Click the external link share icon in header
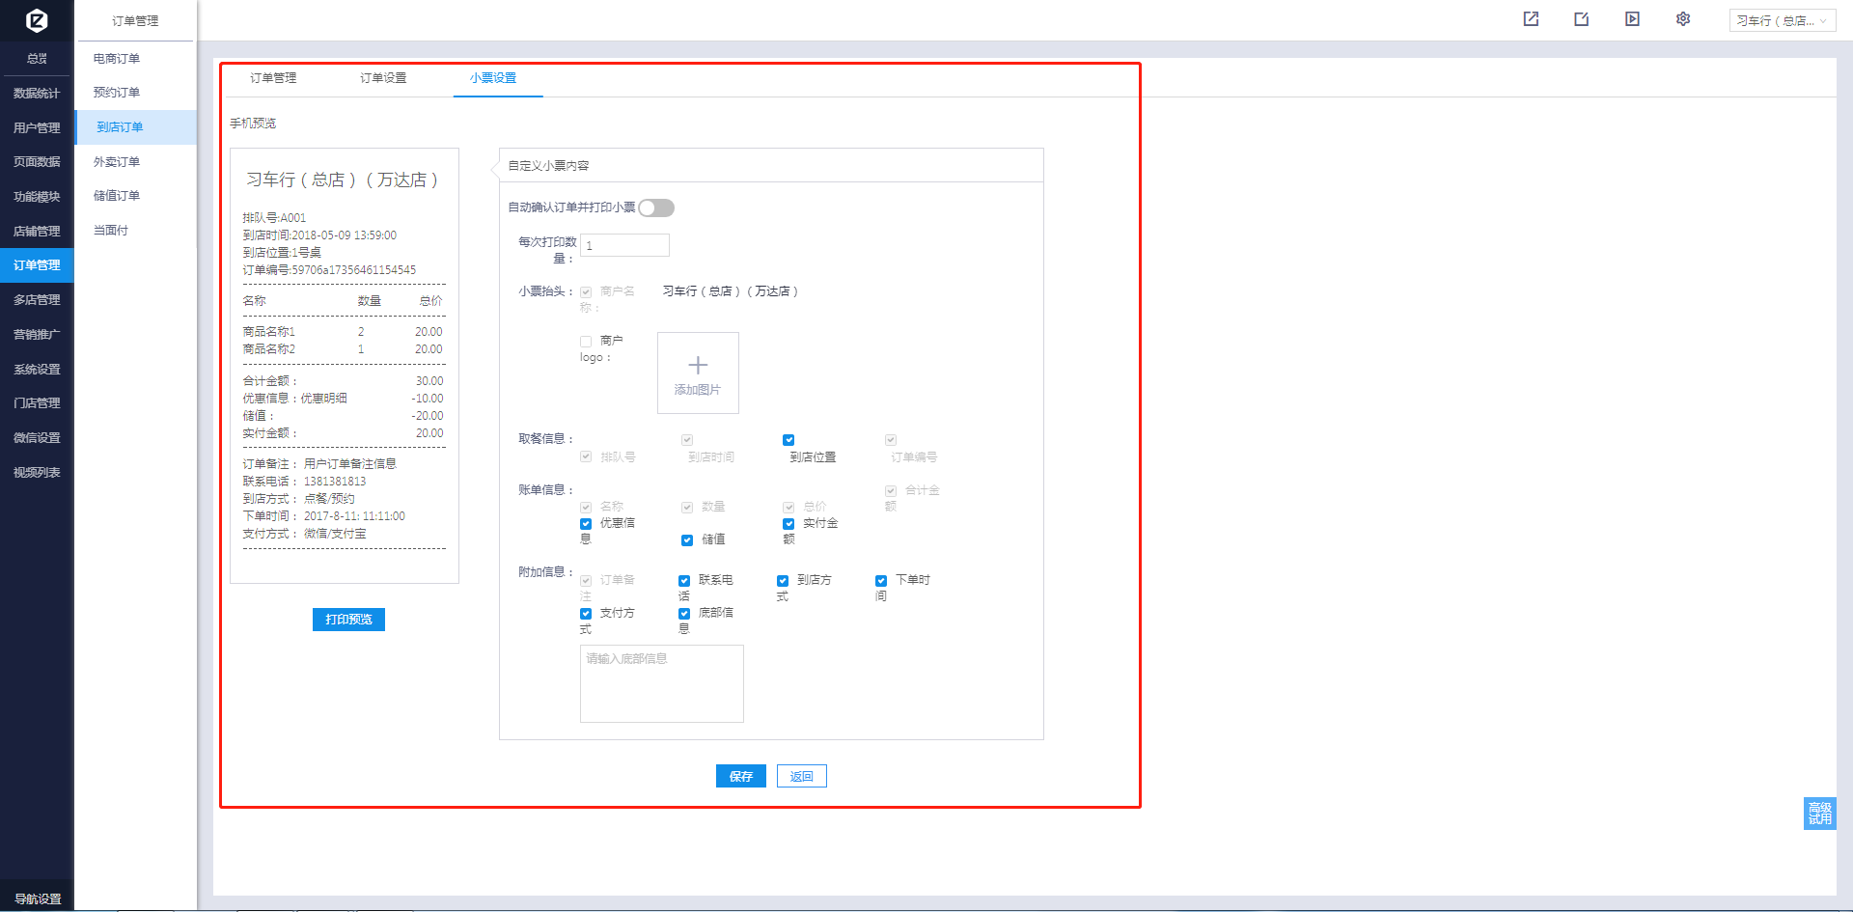The height and width of the screenshot is (912, 1853). pyautogui.click(x=1531, y=19)
